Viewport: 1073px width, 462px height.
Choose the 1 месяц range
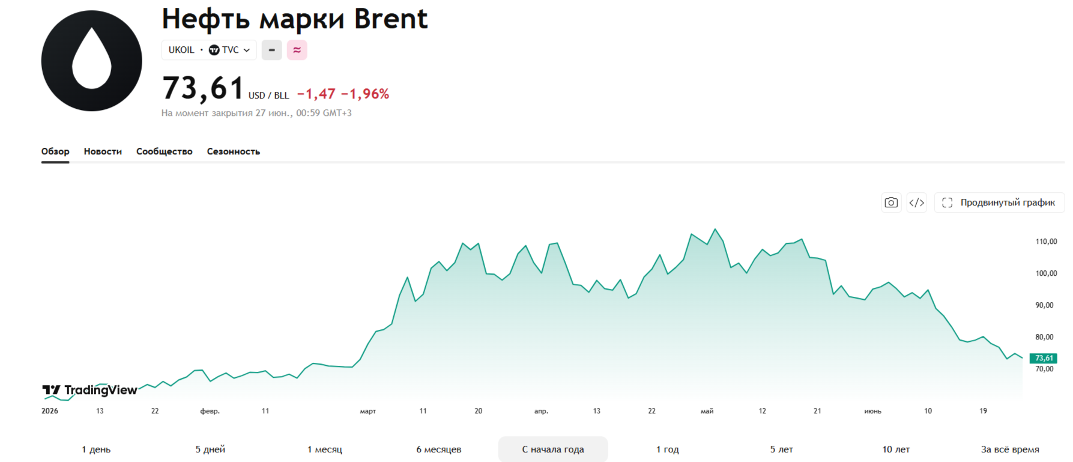325,449
